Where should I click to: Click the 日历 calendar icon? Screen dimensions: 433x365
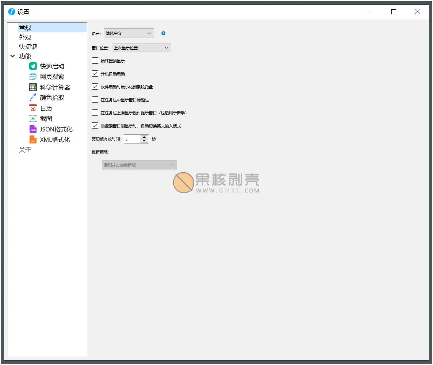click(32, 108)
